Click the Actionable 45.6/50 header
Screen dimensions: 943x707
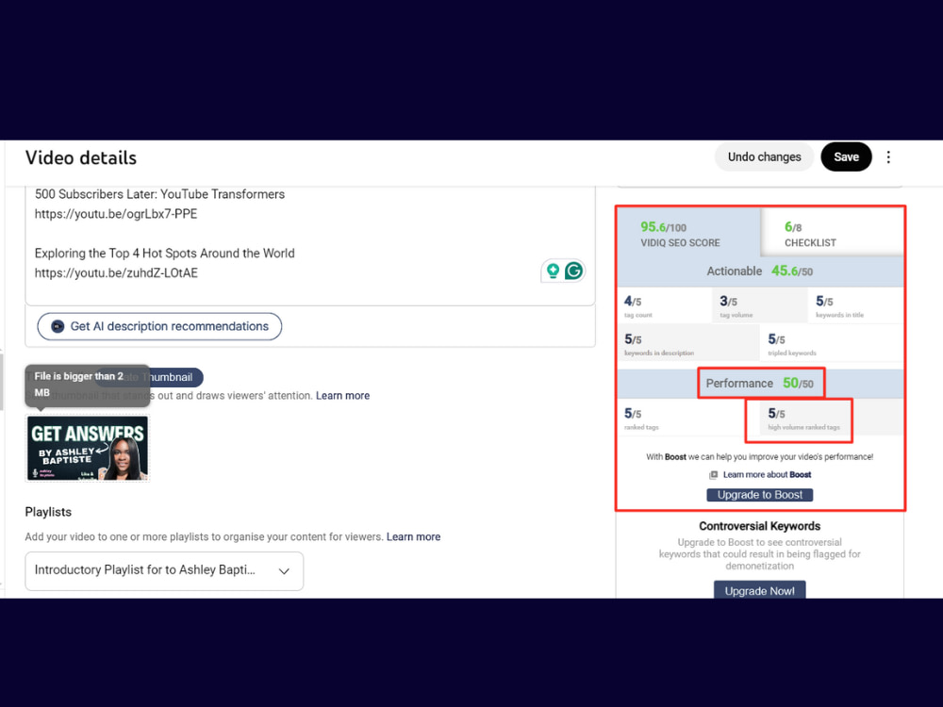pyautogui.click(x=760, y=271)
